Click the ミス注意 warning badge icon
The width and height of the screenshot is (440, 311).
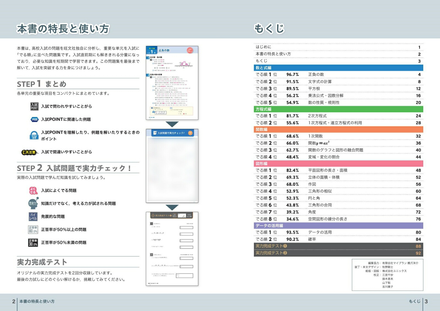pos(29,152)
